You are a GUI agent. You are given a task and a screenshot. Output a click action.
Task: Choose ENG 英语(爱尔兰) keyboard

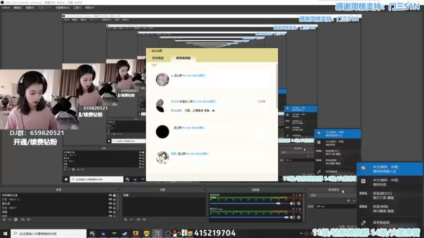point(390,195)
